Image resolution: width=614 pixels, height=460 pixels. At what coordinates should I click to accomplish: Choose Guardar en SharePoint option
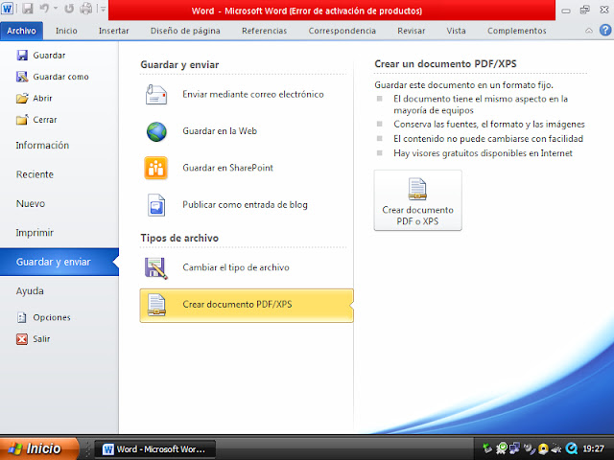(227, 168)
